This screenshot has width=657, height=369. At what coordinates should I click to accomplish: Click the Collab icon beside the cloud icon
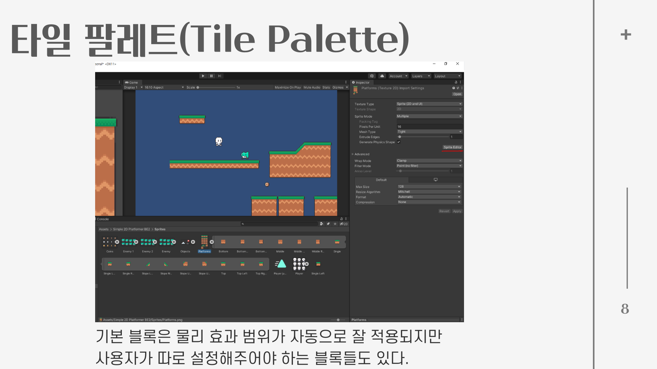point(372,76)
